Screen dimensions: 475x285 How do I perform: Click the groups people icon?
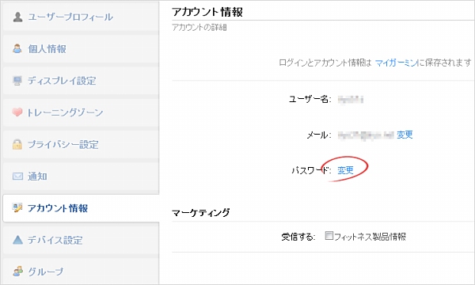[x=17, y=271]
